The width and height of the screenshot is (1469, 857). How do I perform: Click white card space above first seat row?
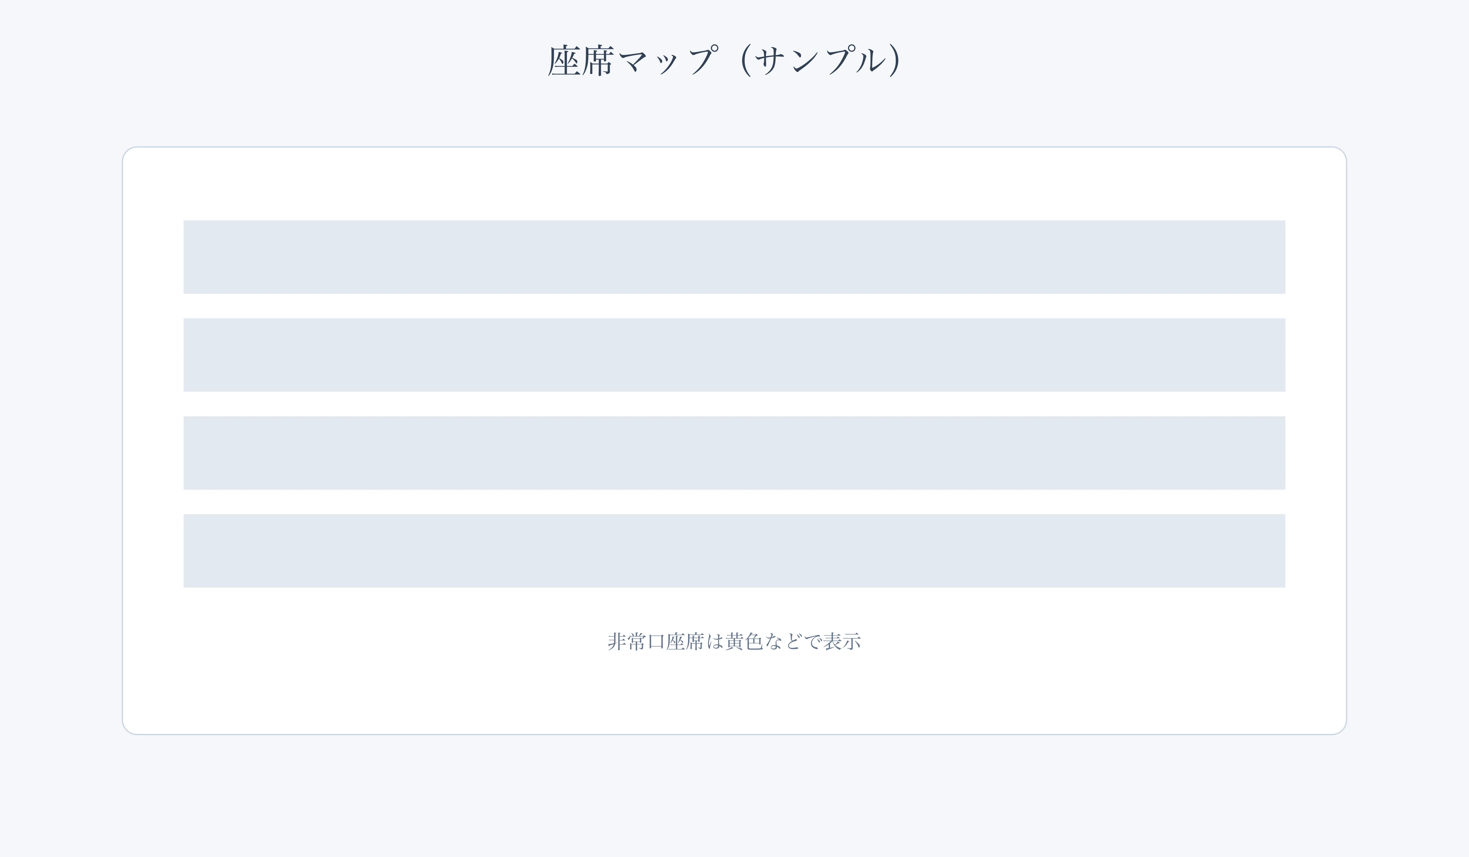click(x=734, y=184)
